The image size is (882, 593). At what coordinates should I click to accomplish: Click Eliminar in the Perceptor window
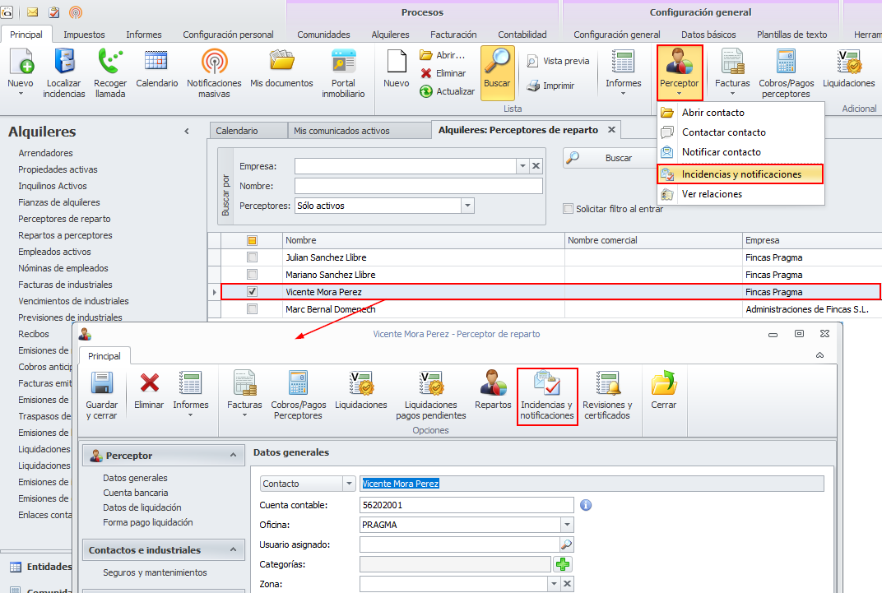(149, 390)
